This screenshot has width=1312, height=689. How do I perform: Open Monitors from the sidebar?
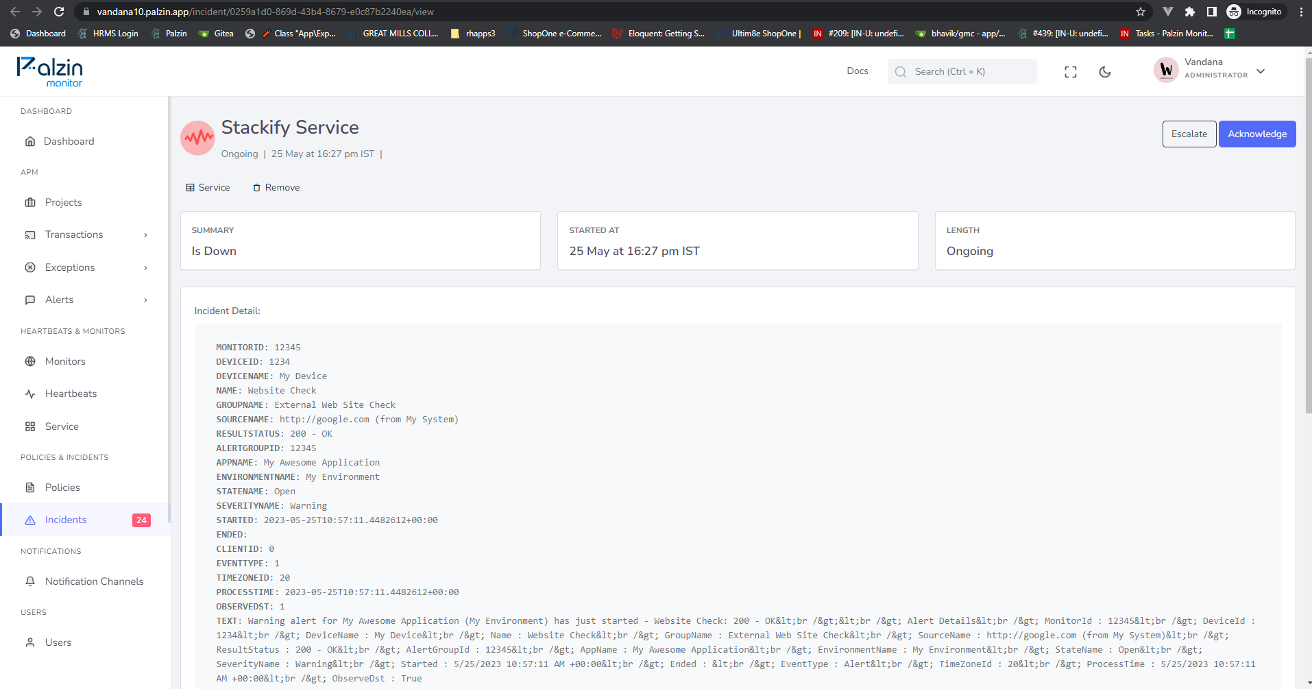pos(65,361)
